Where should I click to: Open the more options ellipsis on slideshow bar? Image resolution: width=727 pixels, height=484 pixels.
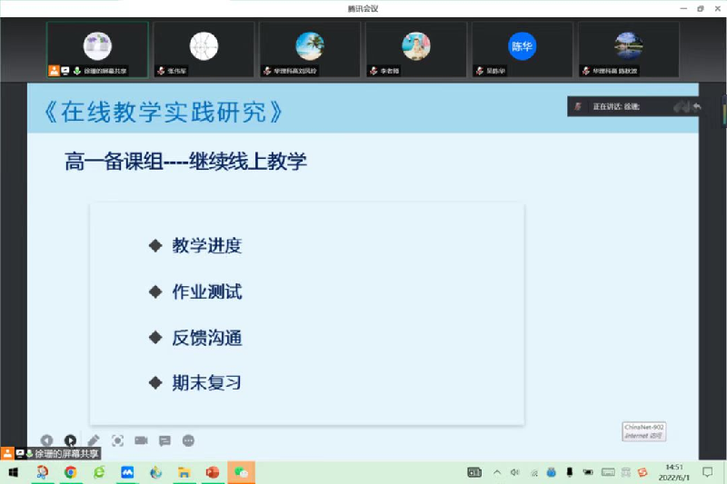[x=188, y=440]
